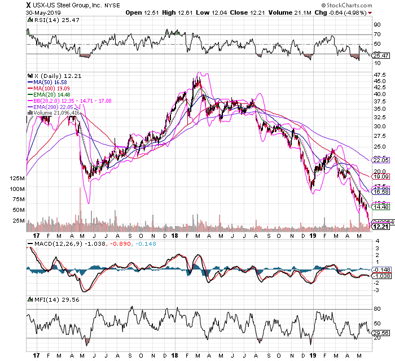Click the 70 level on RSI axis

tap(377, 34)
